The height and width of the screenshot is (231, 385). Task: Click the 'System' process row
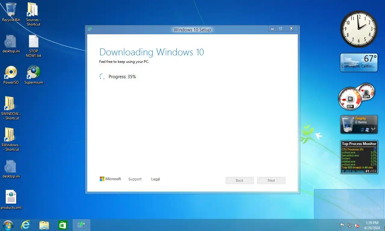(359, 159)
